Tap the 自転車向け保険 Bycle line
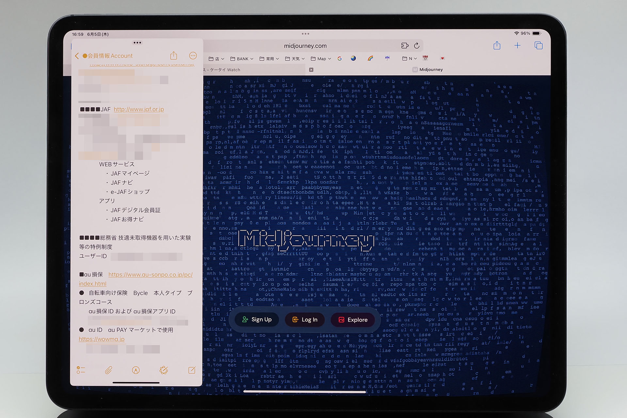Image resolution: width=627 pixels, height=418 pixels. [x=136, y=297]
